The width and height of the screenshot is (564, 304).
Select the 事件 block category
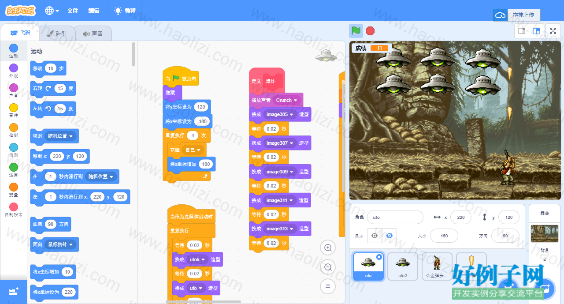point(14,110)
